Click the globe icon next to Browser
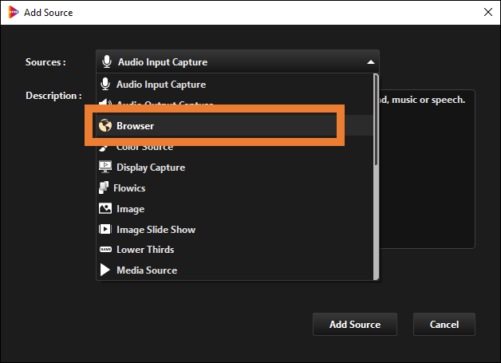 [x=105, y=125]
